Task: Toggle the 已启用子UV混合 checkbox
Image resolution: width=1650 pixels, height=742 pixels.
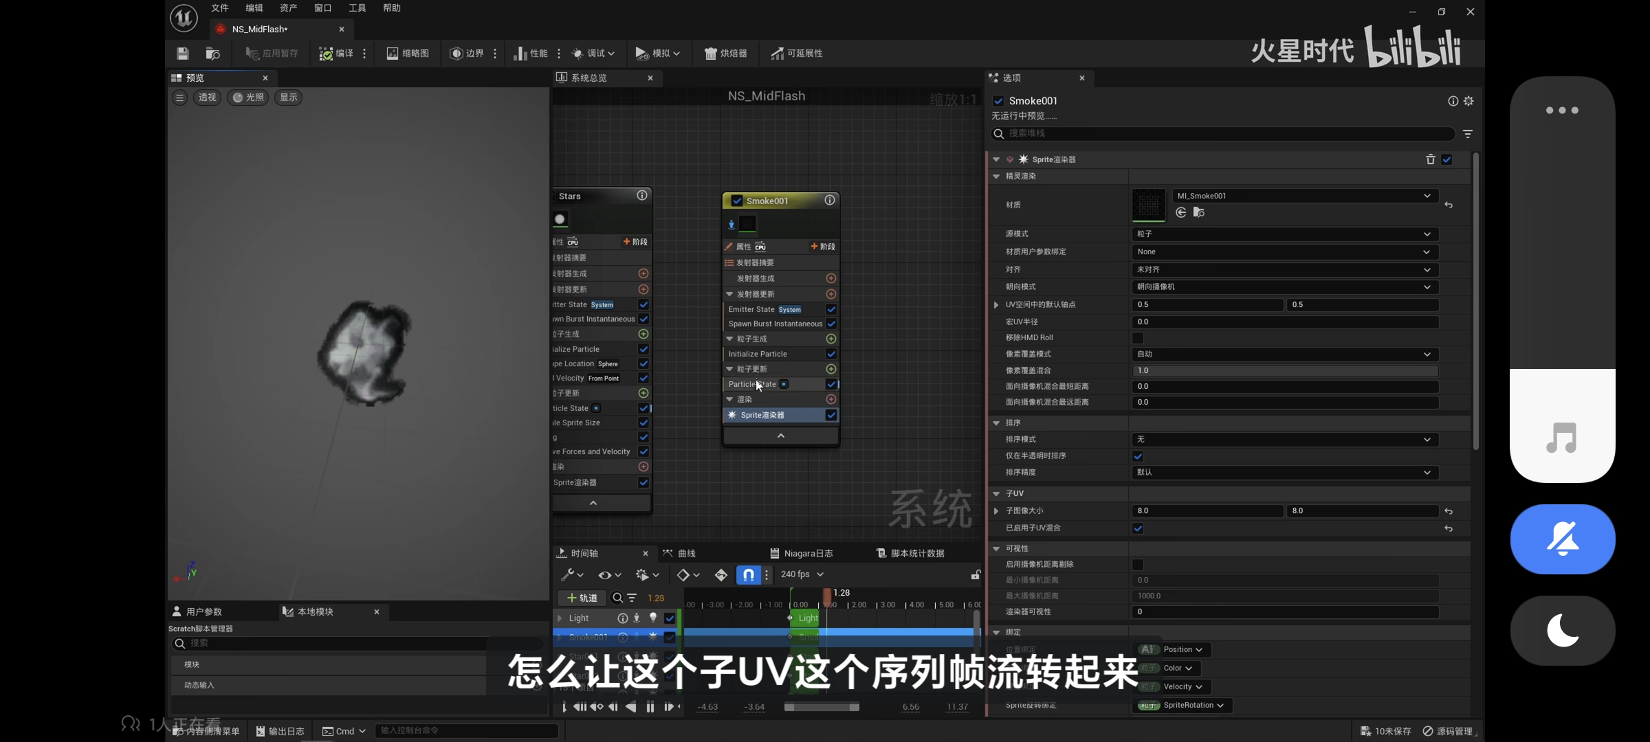Action: [x=1138, y=528]
